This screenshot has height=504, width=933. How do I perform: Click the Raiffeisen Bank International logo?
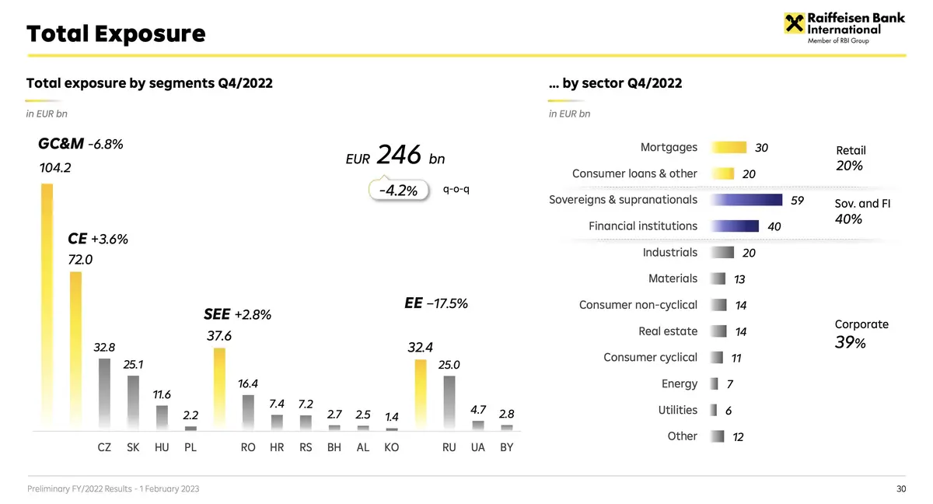point(844,28)
